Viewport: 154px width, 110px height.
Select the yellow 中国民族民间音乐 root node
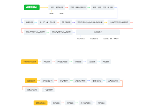[30, 62]
